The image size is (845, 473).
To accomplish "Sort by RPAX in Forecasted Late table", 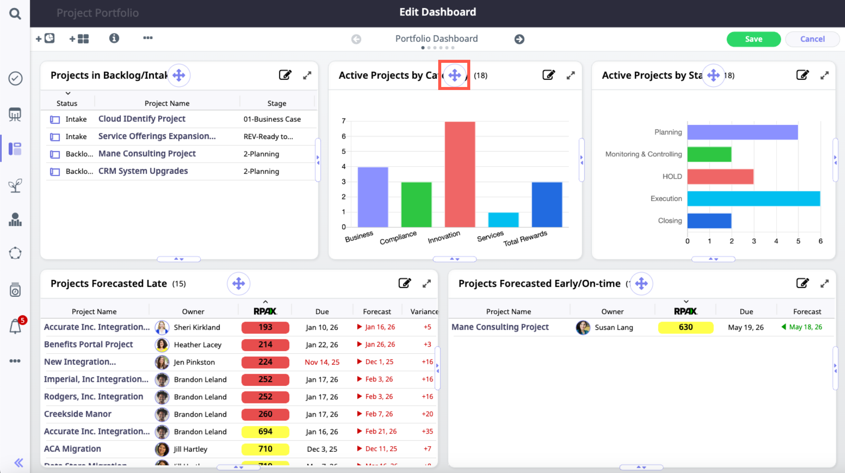I will point(265,311).
